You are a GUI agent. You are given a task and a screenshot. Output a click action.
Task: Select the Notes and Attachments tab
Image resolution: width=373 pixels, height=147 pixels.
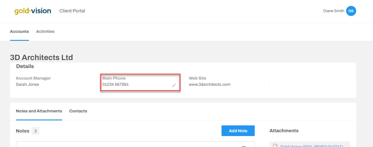(39, 111)
